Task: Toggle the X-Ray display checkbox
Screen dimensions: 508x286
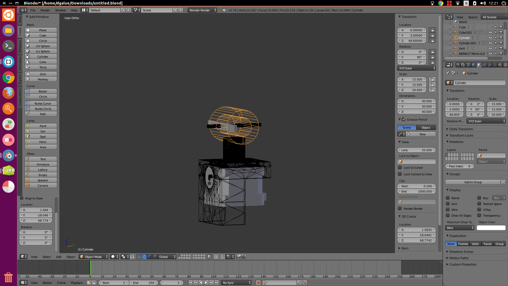Action: [479, 209]
